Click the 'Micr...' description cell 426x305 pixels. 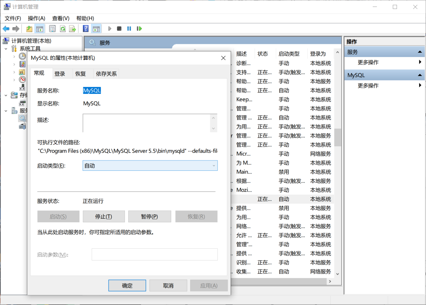244,154
